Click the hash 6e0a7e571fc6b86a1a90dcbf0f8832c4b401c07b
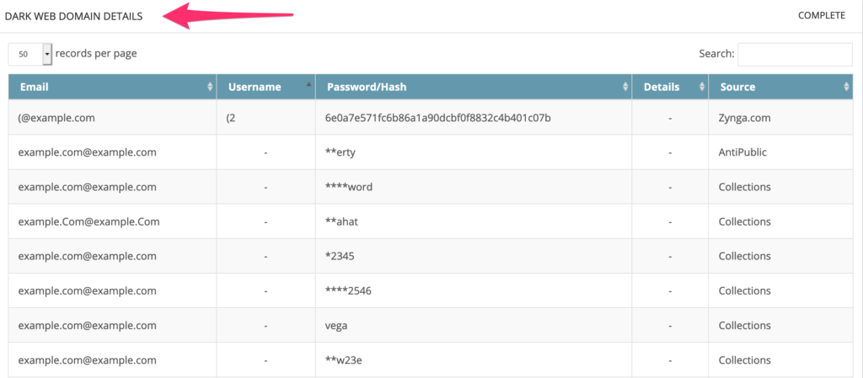Image resolution: width=863 pixels, height=378 pixels. 438,118
